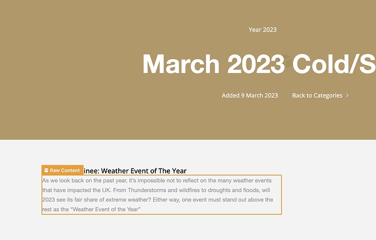Screen dimensions: 376x240
Task: Click the Raw Content badge icon
Action: [46, 170]
